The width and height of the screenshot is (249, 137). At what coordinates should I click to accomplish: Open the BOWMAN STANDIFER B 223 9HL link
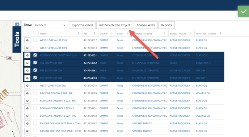pyautogui.click(x=57, y=108)
